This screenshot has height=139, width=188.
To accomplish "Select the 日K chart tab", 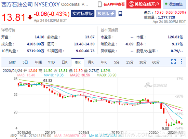I will point(65,62).
